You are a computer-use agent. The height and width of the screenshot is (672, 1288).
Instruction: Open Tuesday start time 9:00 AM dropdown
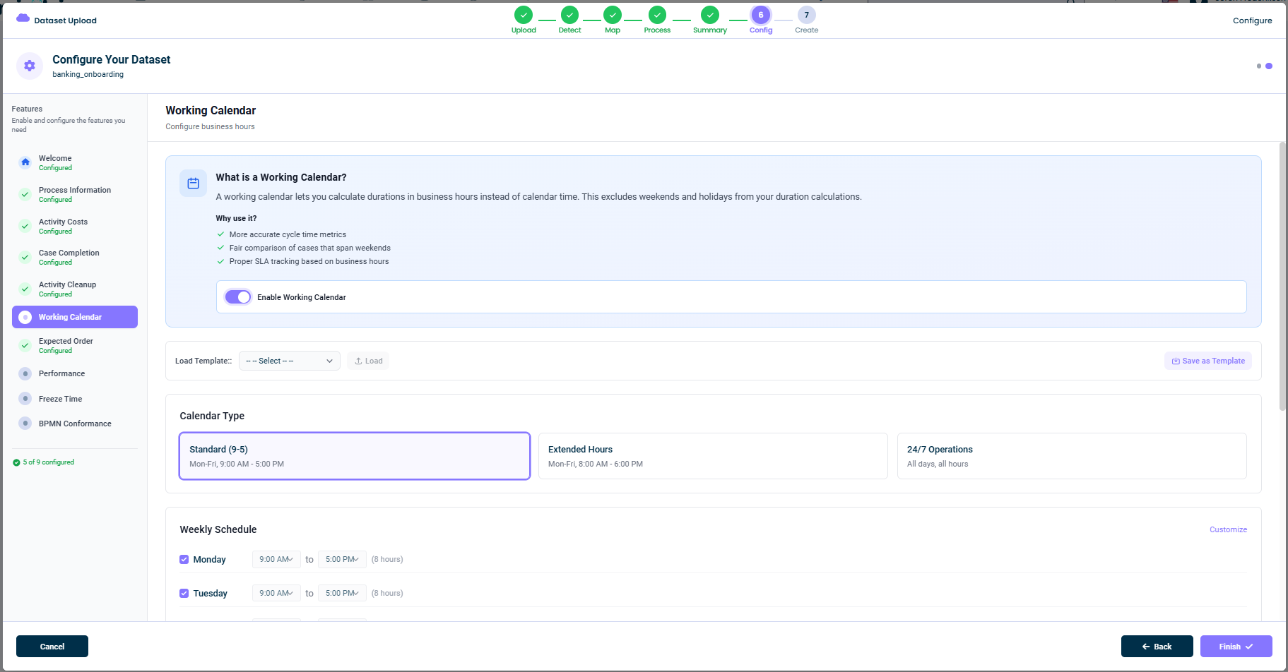(276, 593)
